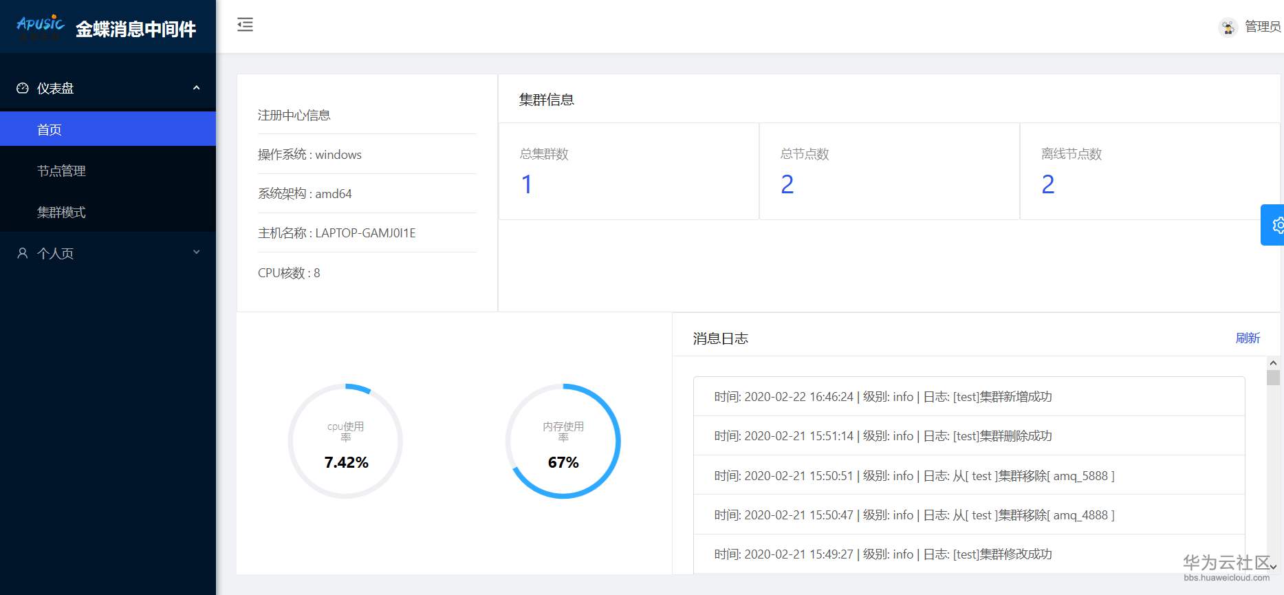
Task: Click the 离线节点数 value 2
Action: click(x=1048, y=184)
